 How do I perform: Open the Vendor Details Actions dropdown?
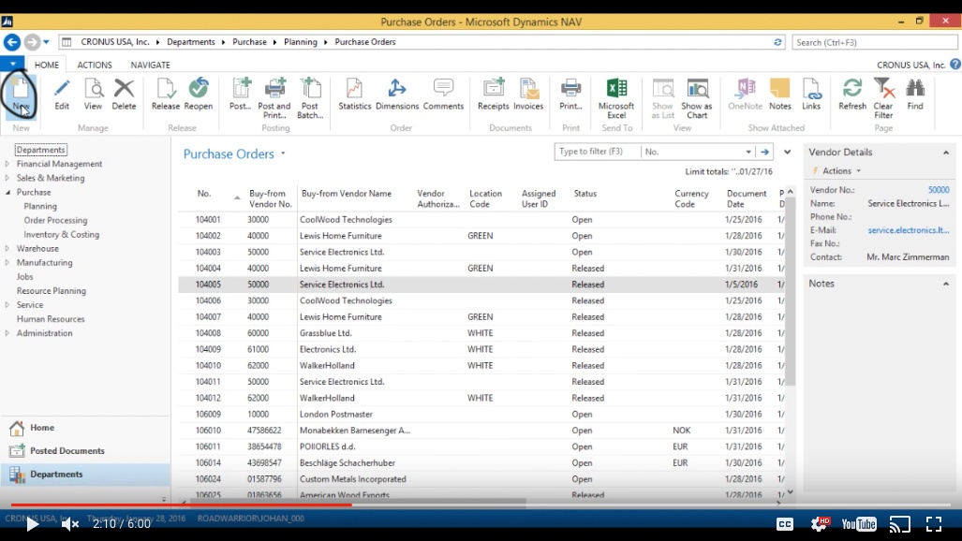click(841, 170)
